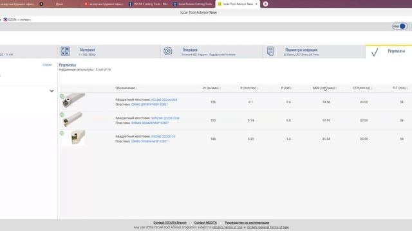Open the PSSNR holder link
Screen dimensions: 412x231
[163, 137]
